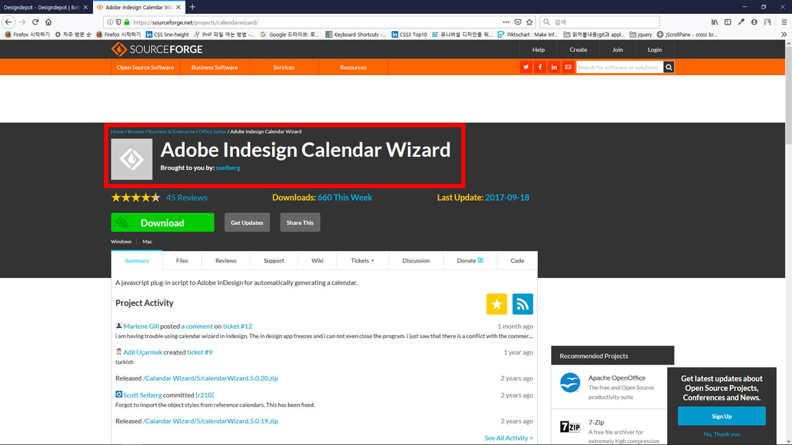The height and width of the screenshot is (445, 792).
Task: Open Resources menu
Action: coord(353,67)
